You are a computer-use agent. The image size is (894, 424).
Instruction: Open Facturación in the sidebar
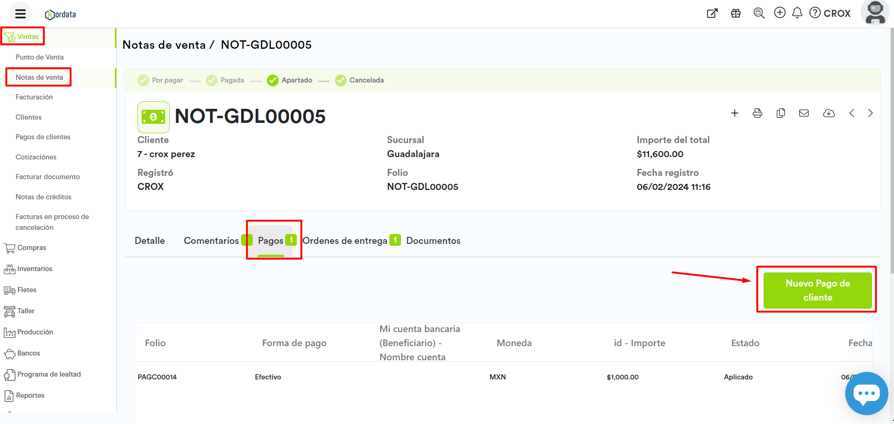click(x=34, y=97)
